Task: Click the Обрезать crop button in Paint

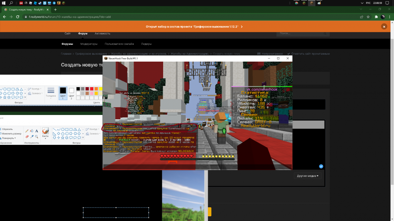Action: point(7,129)
